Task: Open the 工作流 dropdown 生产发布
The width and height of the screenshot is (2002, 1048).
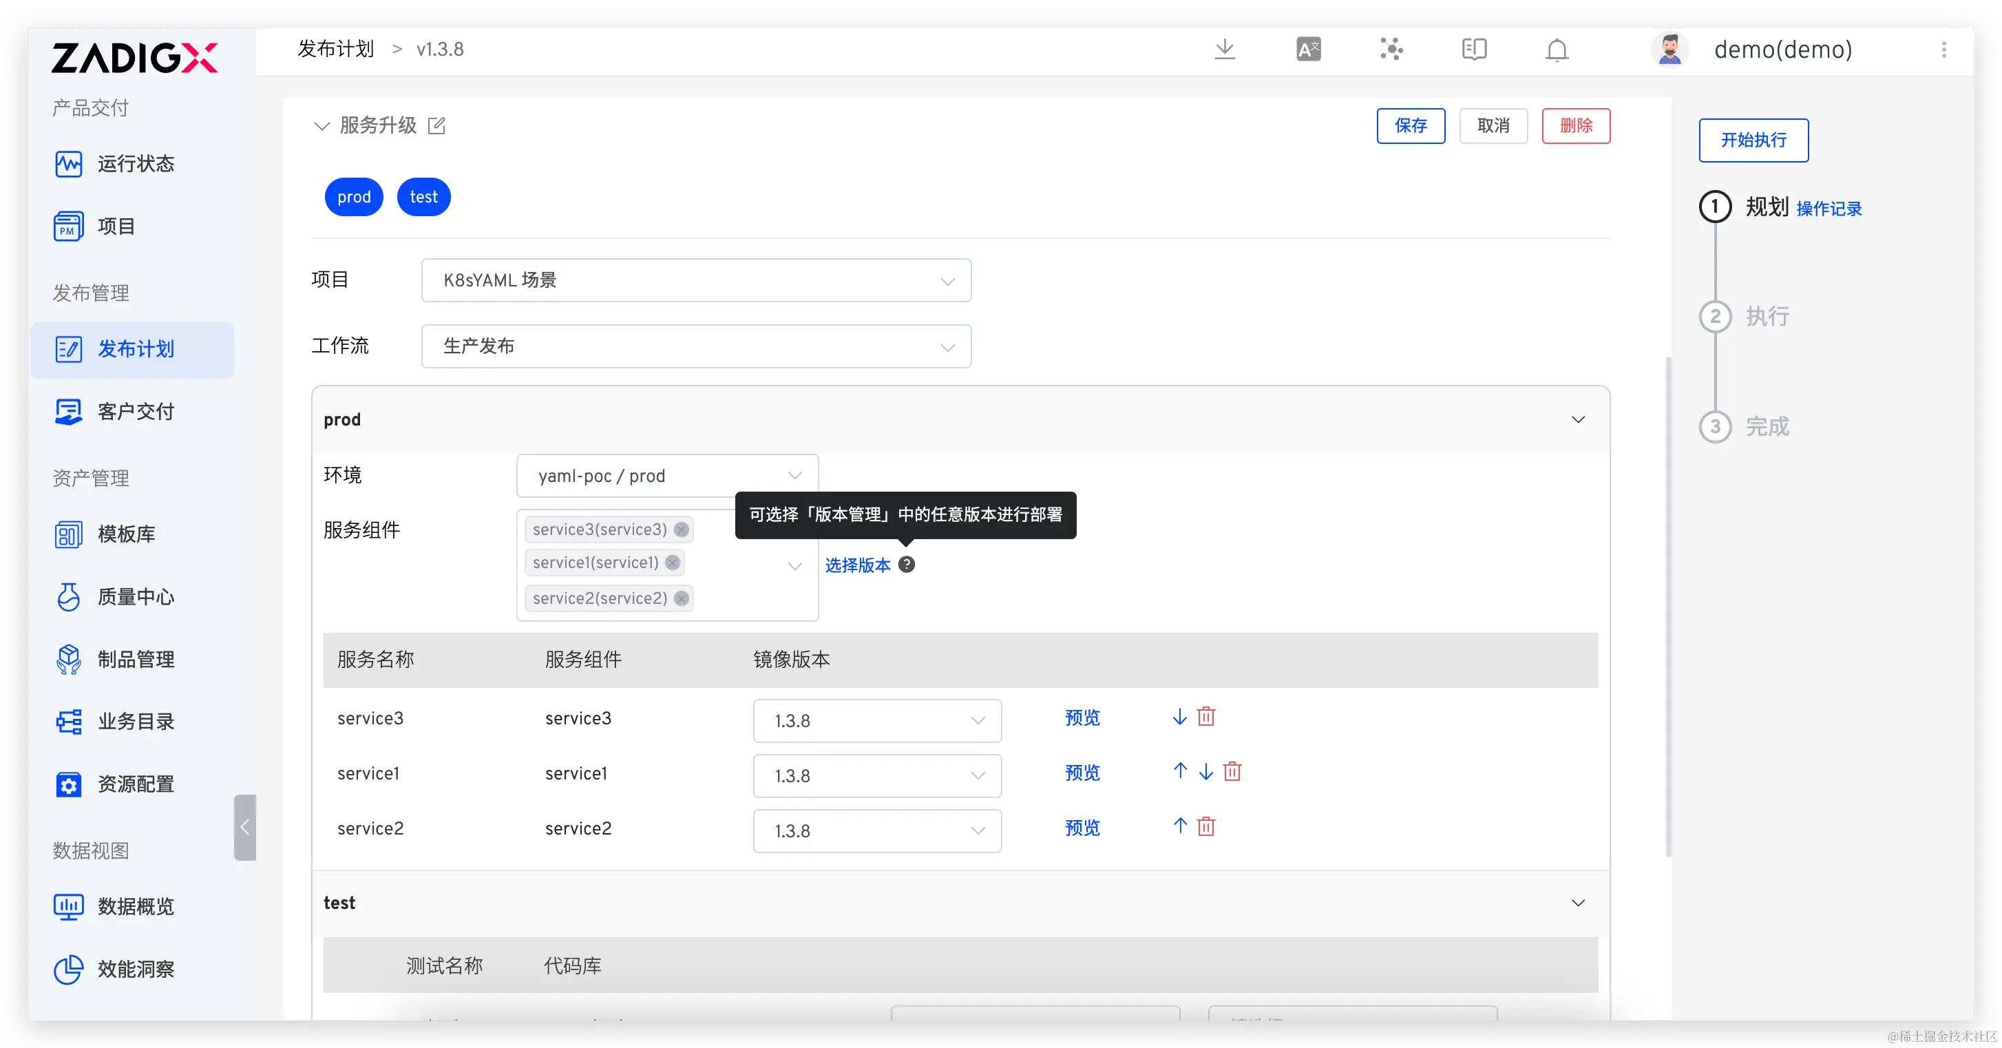Action: (695, 346)
